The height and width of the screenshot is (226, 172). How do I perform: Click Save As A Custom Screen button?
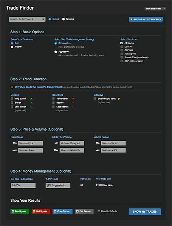coord(146,19)
